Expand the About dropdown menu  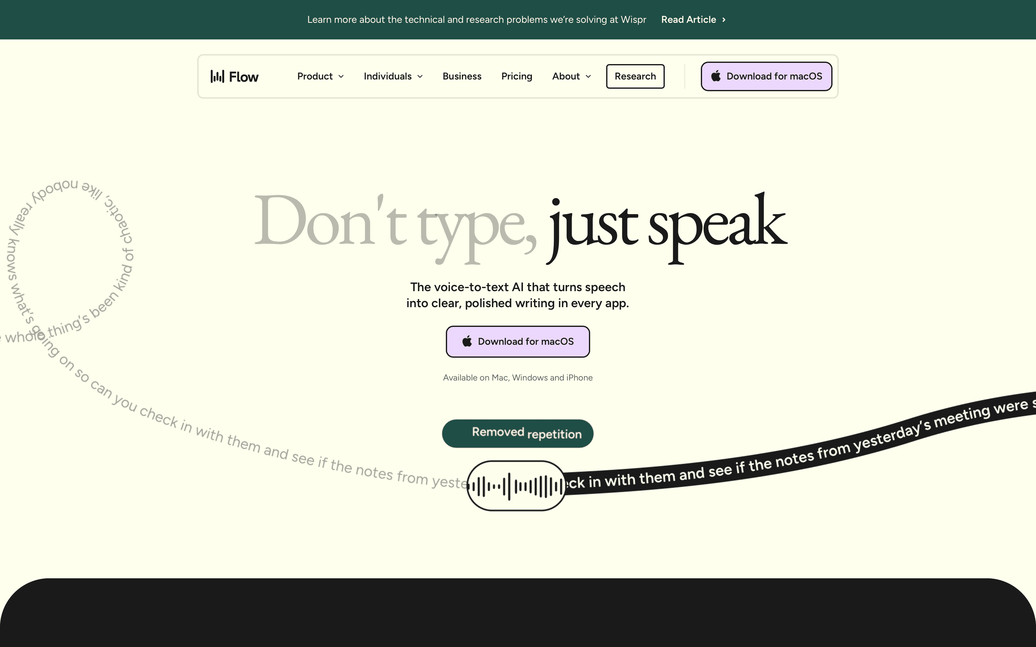(x=572, y=76)
